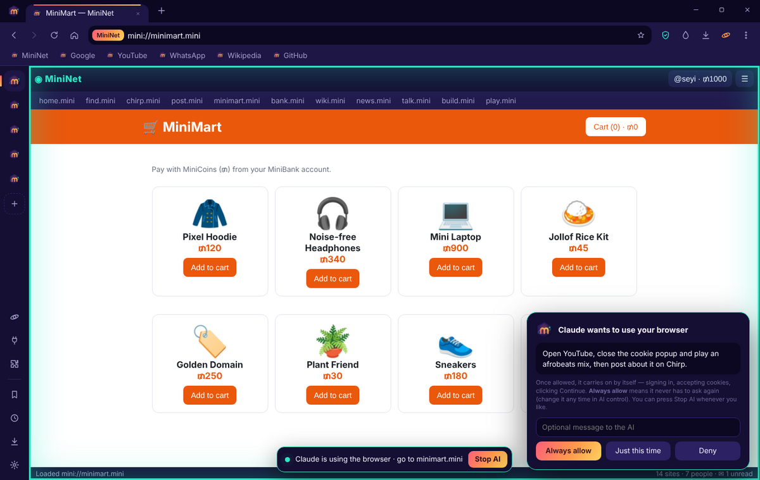Open settings gear in the sidebar
760x480 pixels.
coord(15,465)
